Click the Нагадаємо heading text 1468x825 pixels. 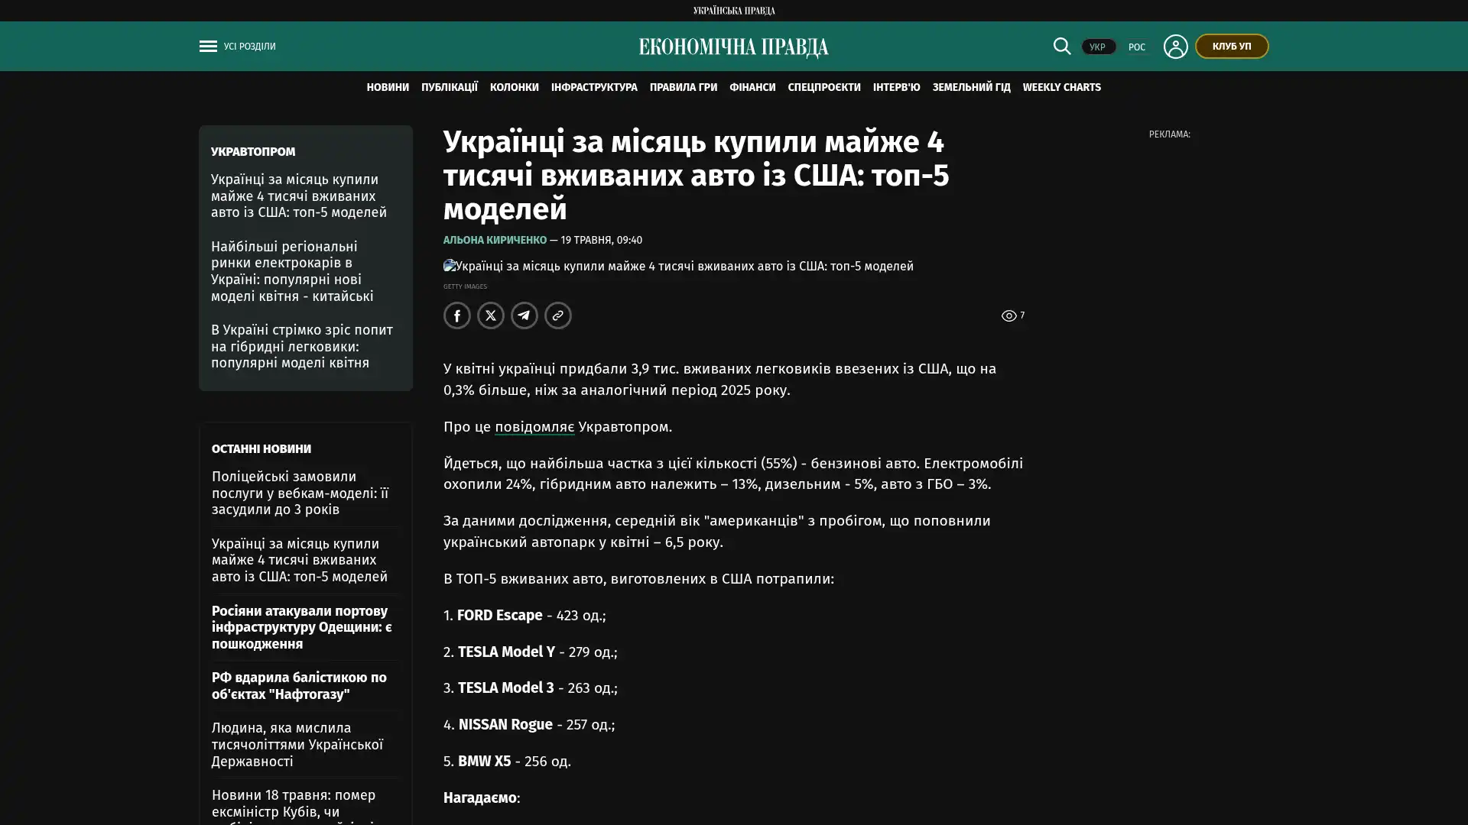[x=480, y=798]
